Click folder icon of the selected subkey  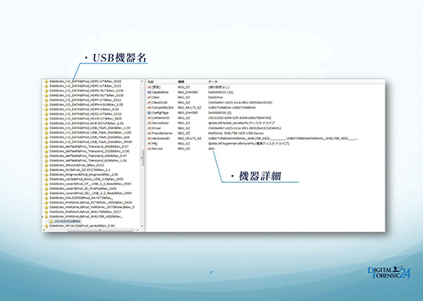[x=51, y=221]
